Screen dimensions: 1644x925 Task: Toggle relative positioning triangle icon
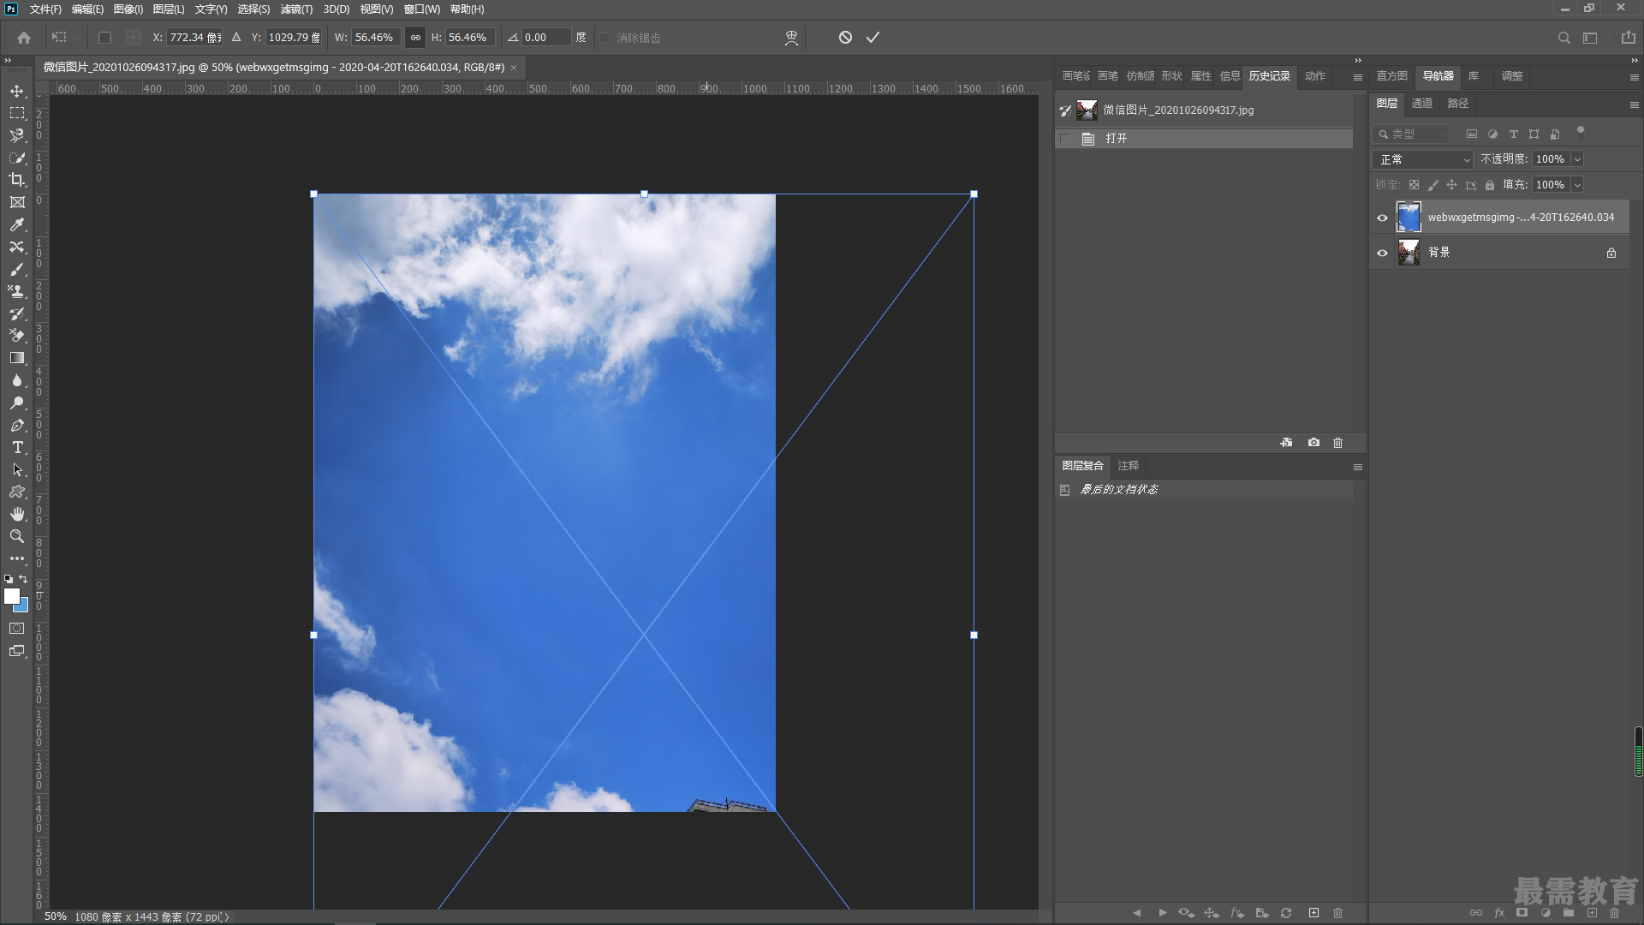click(x=236, y=38)
